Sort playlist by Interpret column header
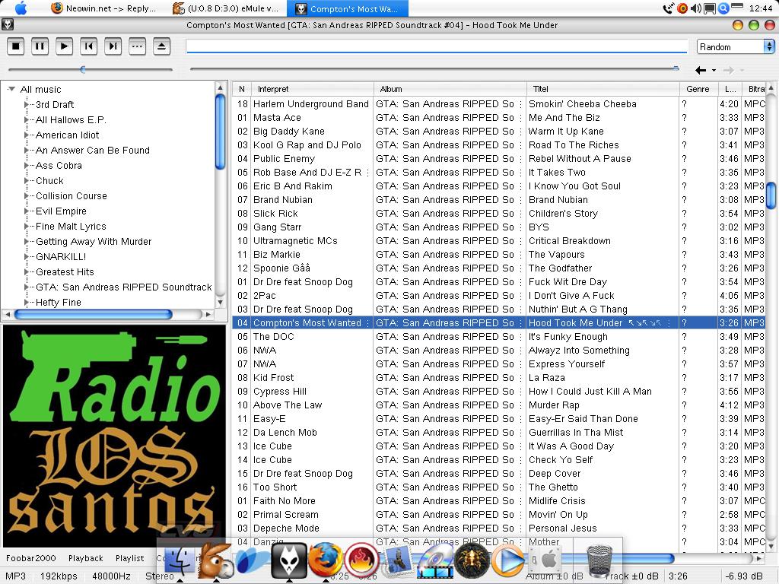The image size is (779, 584). 273,89
